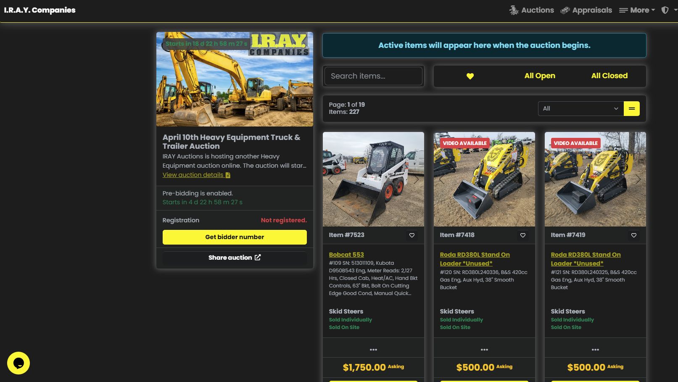
Task: Click the Not registered status text
Action: [x=284, y=220]
